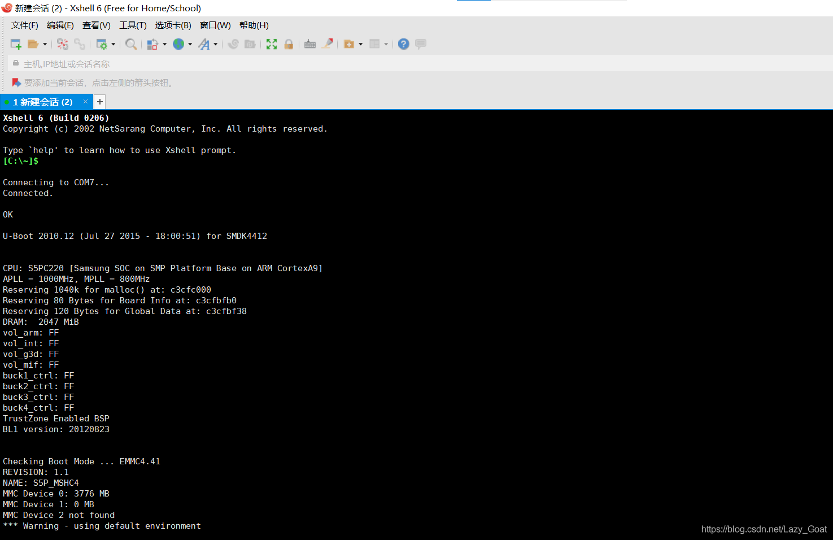Open the 窗口(W) menu
This screenshot has width=833, height=540.
click(x=215, y=25)
